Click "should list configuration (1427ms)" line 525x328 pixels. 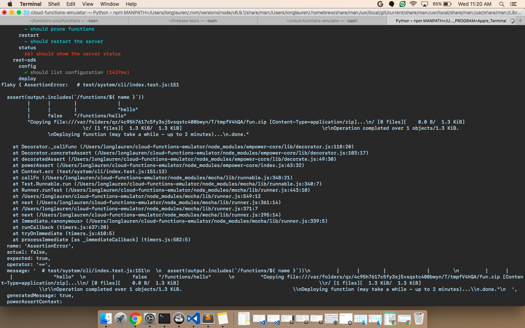[x=77, y=72]
